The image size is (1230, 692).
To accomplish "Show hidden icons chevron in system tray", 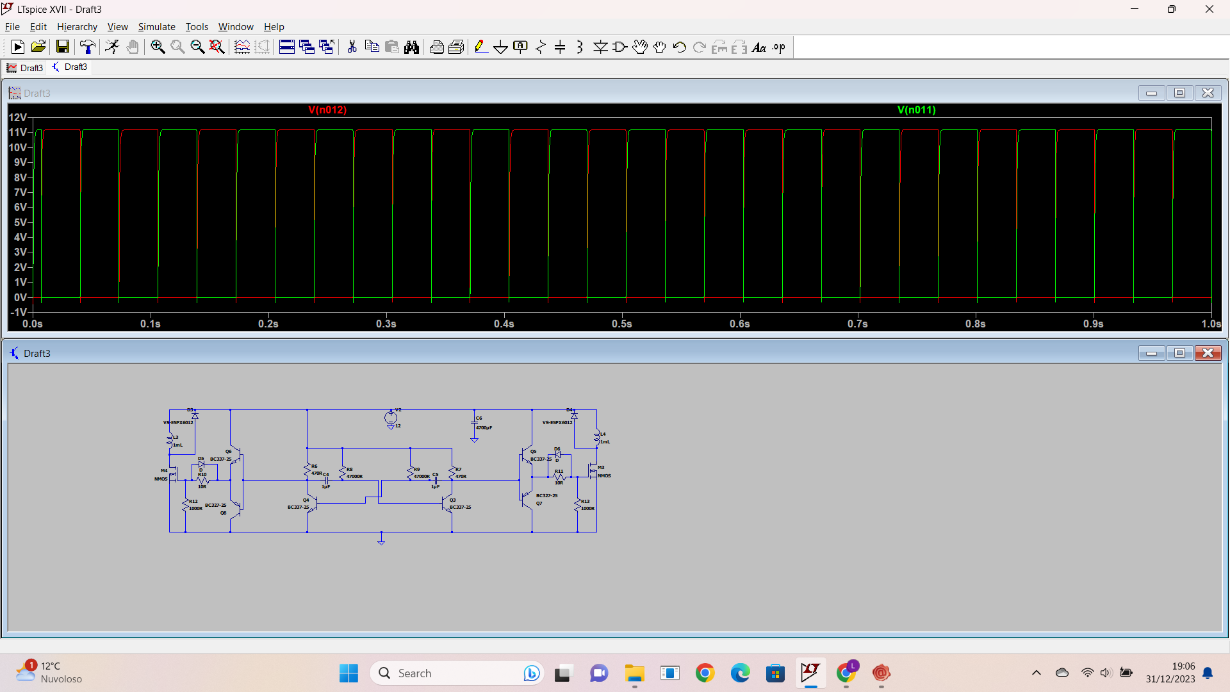I will pyautogui.click(x=1036, y=673).
